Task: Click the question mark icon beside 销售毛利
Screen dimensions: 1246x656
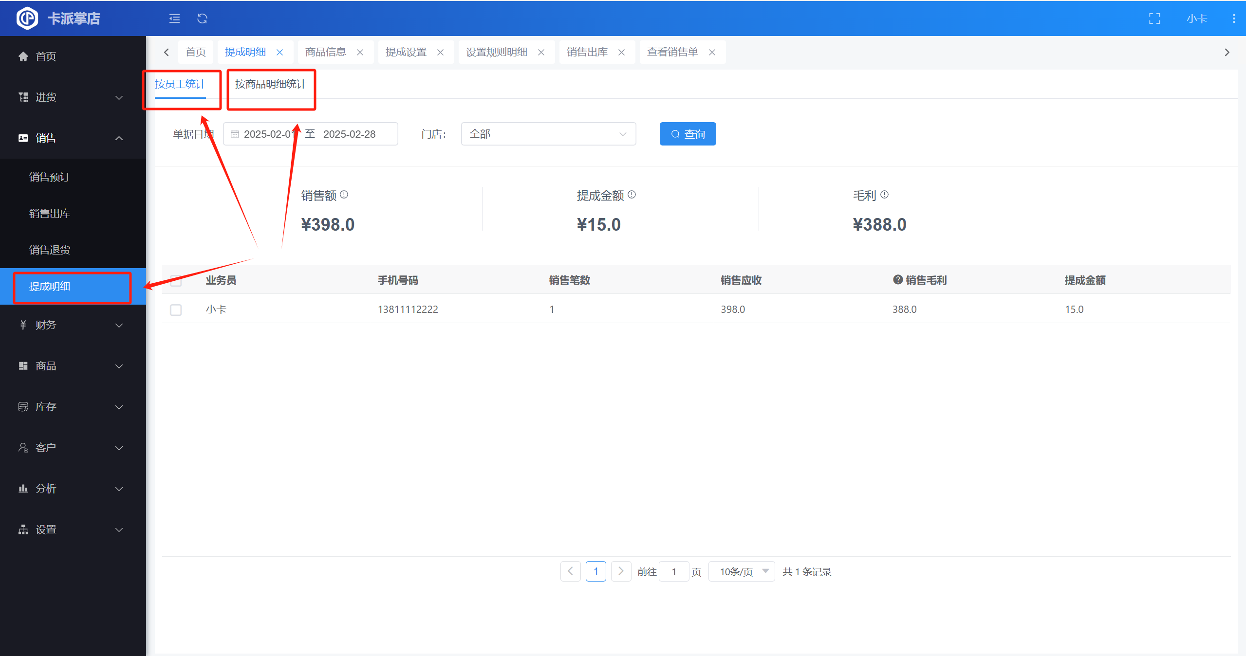Action: click(898, 279)
